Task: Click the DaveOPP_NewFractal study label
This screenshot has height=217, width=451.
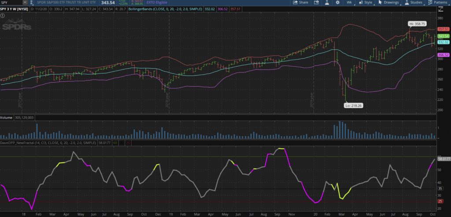Action: [48, 142]
